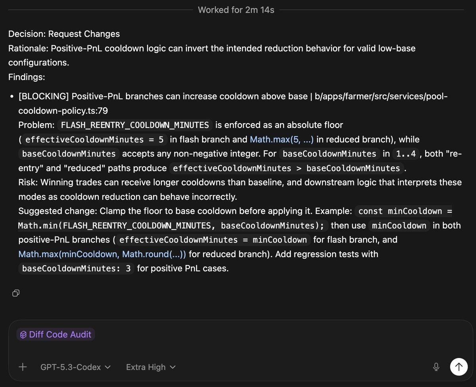
Task: Click 'Decision: Request Changes' text
Action: [64, 34]
